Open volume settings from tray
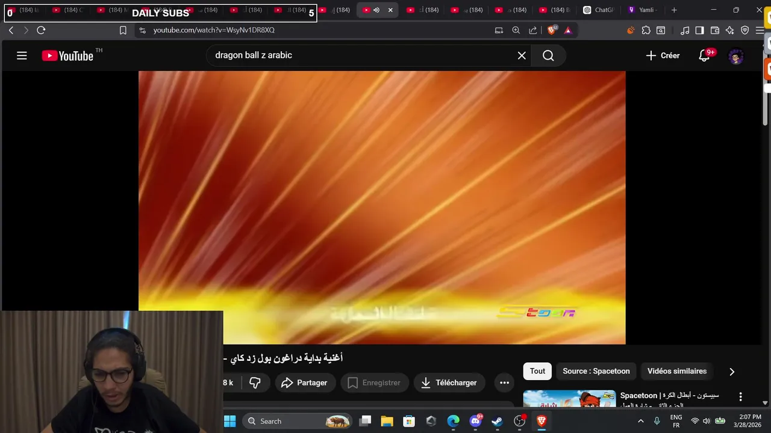Viewport: 771px width, 433px height. pyautogui.click(x=707, y=421)
